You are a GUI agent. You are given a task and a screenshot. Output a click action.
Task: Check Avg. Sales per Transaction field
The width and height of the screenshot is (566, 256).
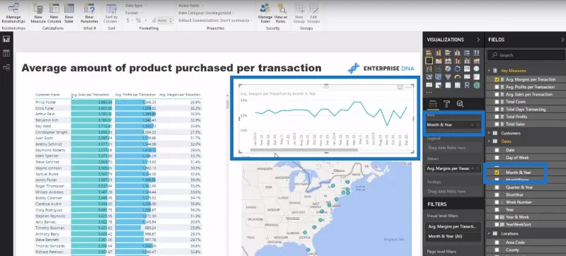pos(497,94)
